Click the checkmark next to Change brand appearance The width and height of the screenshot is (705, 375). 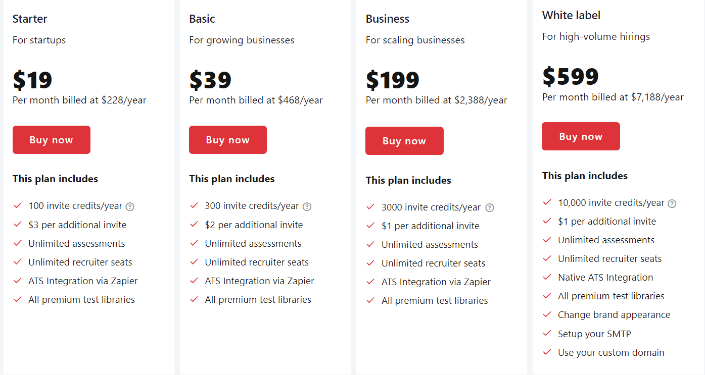coord(547,314)
